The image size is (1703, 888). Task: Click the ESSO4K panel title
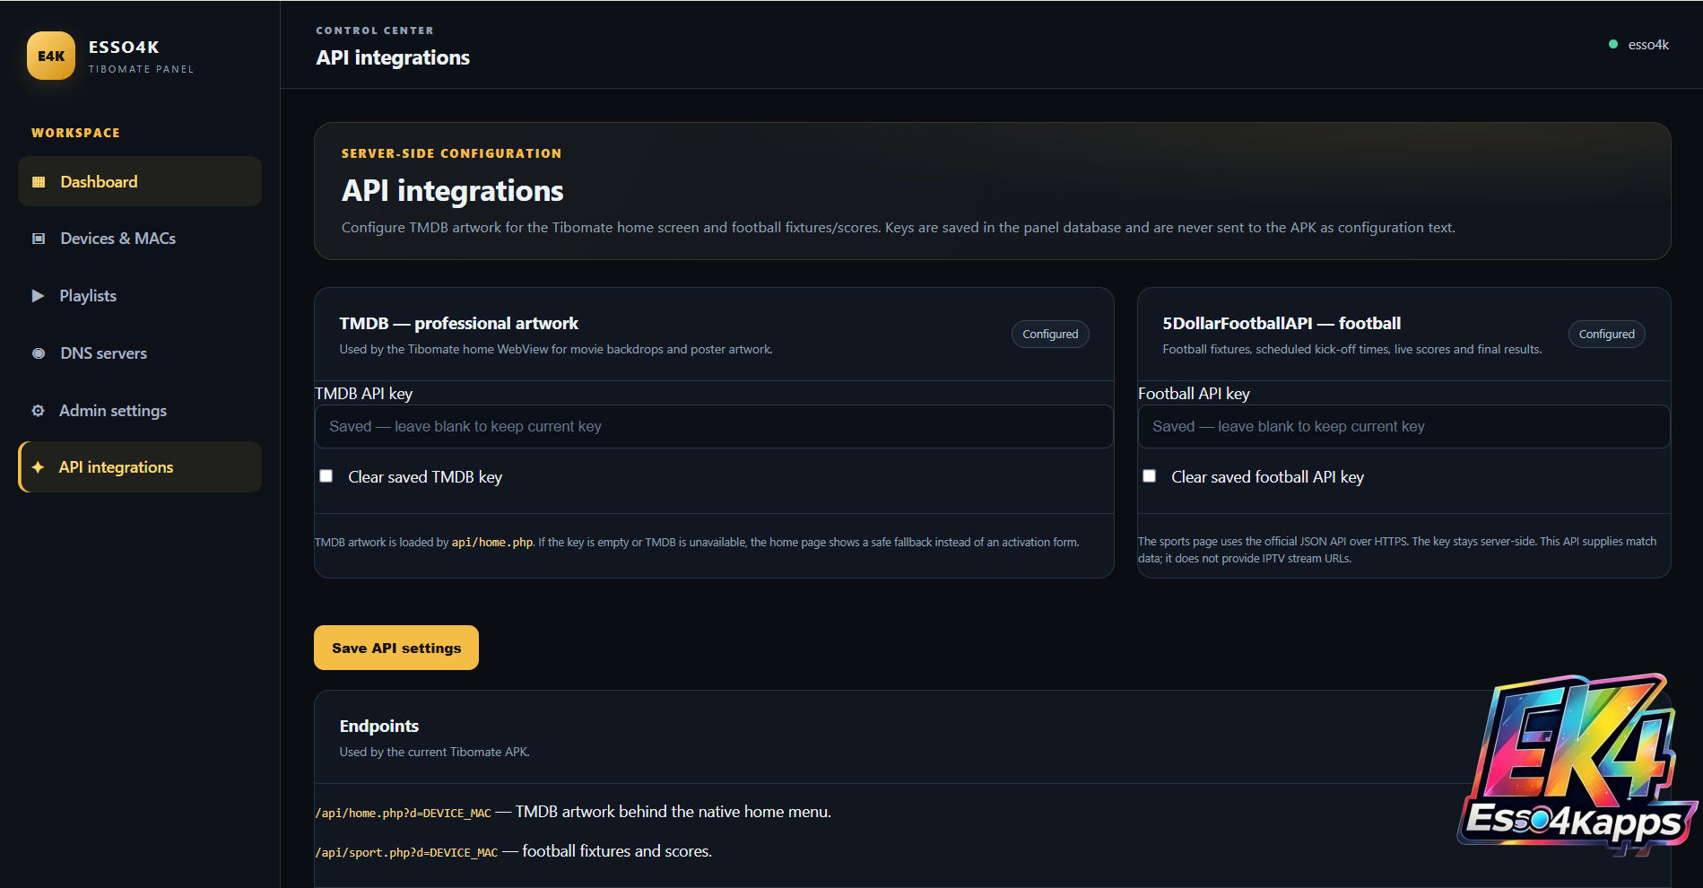[124, 47]
